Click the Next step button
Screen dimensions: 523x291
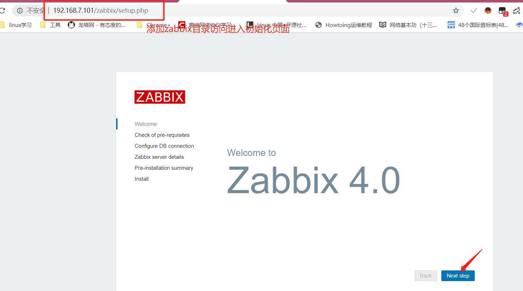(x=458, y=276)
